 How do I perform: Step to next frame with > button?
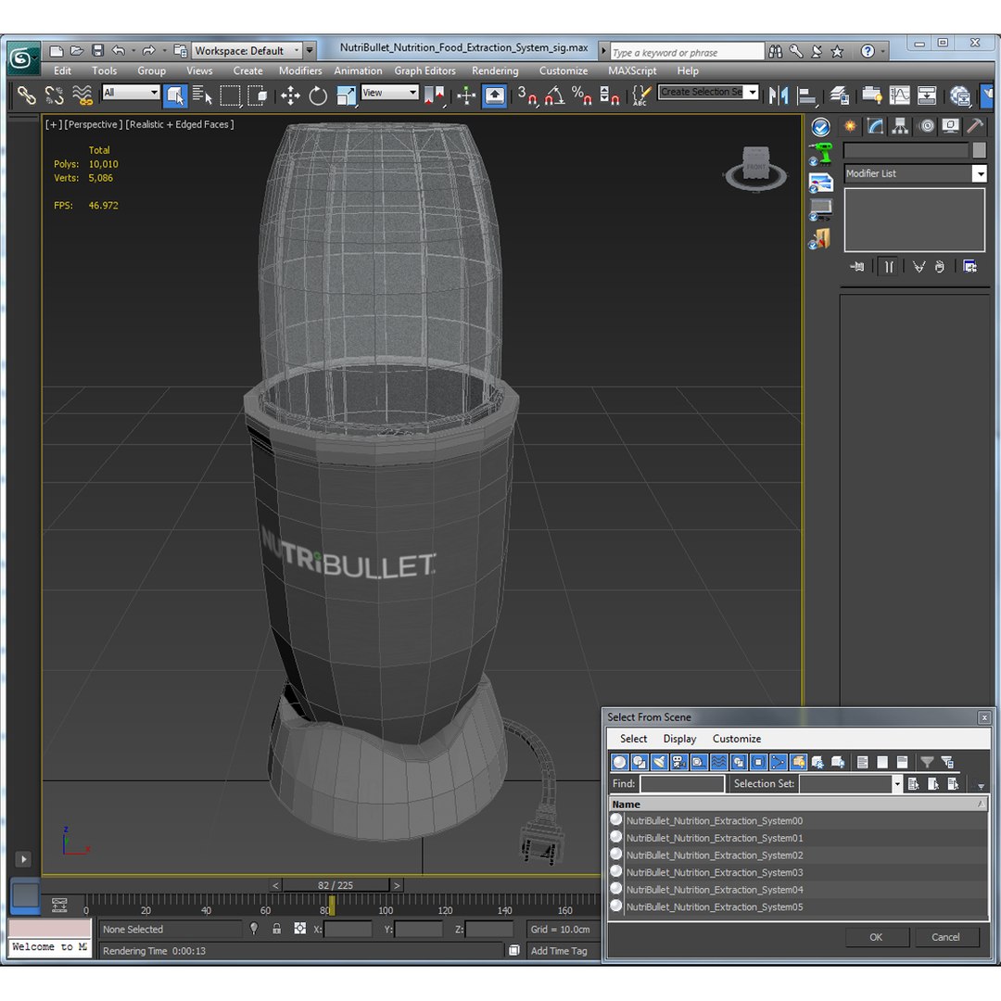397,885
